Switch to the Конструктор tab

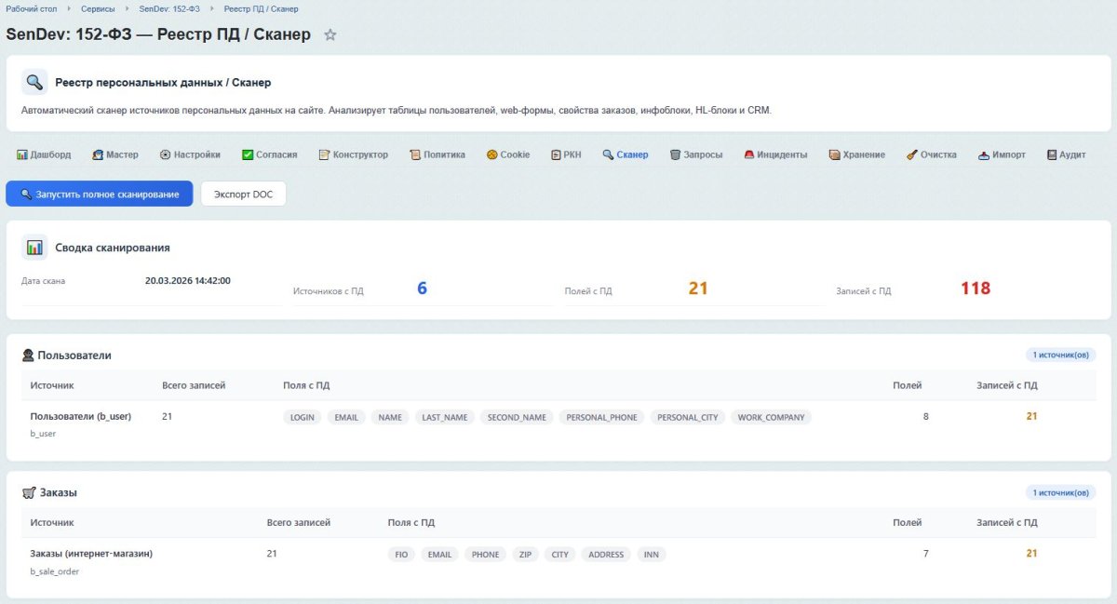pyautogui.click(x=353, y=154)
